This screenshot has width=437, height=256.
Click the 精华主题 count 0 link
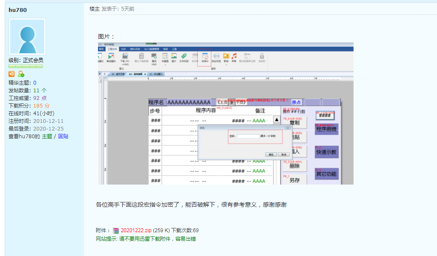tap(35, 83)
